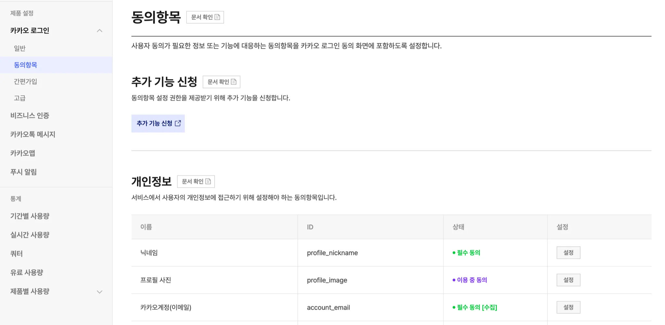Open 기간별 사용량 statistics
Image resolution: width=665 pixels, height=325 pixels.
tap(30, 216)
